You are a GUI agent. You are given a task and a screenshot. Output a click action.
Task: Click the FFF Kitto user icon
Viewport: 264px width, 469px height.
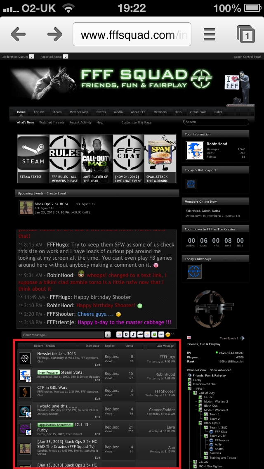211,431
